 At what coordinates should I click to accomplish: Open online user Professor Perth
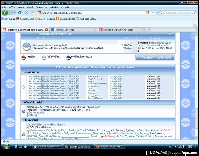[59, 130]
